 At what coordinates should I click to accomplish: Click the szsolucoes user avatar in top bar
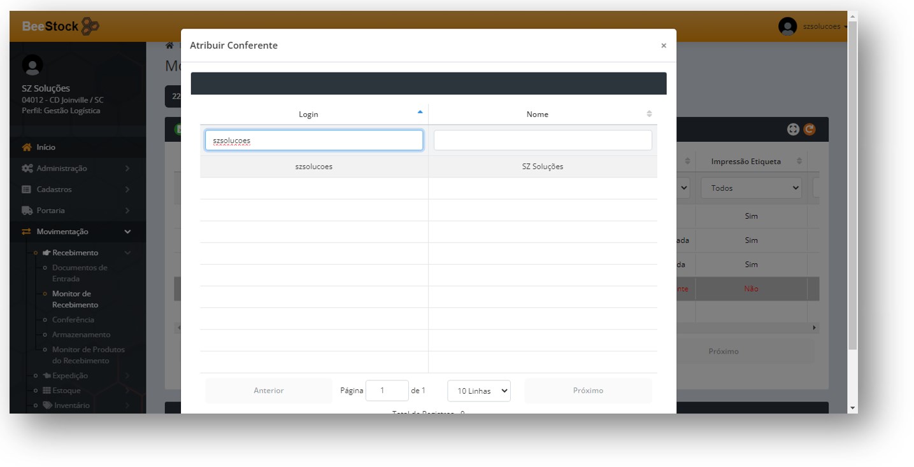[787, 27]
